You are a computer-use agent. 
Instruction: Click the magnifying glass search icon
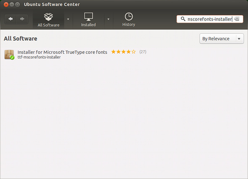(183, 19)
